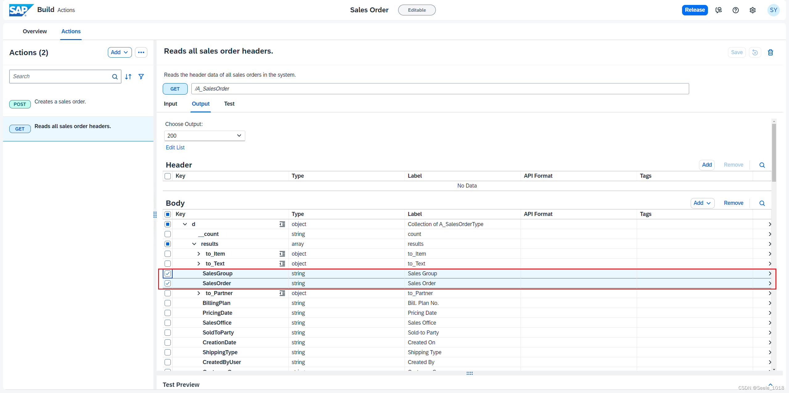Open the help question mark icon
This screenshot has width=789, height=393.
pos(736,10)
